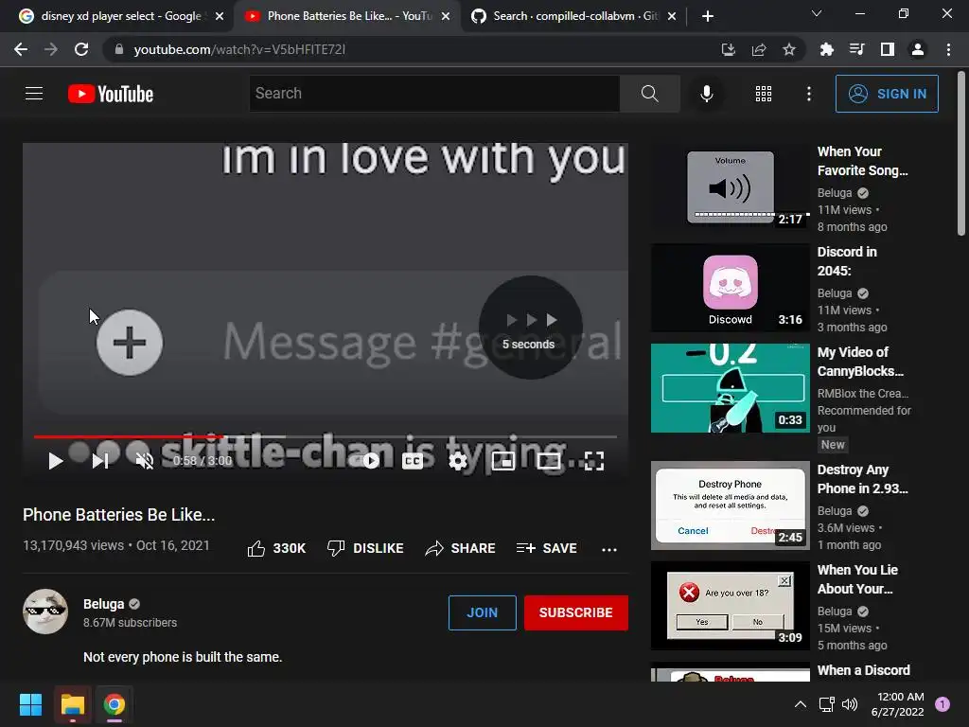Go back to the previous page

21,49
